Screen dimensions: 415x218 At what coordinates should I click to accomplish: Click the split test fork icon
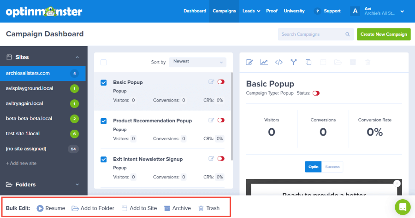tap(294, 62)
